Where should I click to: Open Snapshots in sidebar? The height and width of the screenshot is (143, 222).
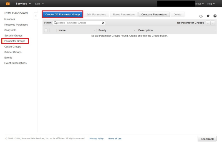(x=10, y=30)
